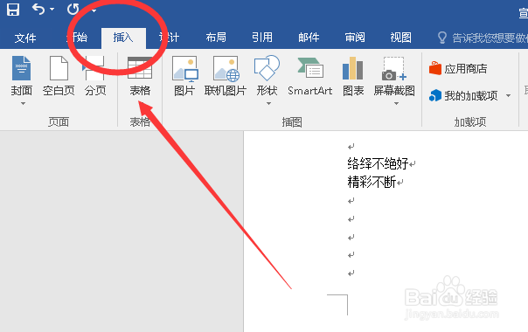Insert a 图表 chart

pos(353,76)
